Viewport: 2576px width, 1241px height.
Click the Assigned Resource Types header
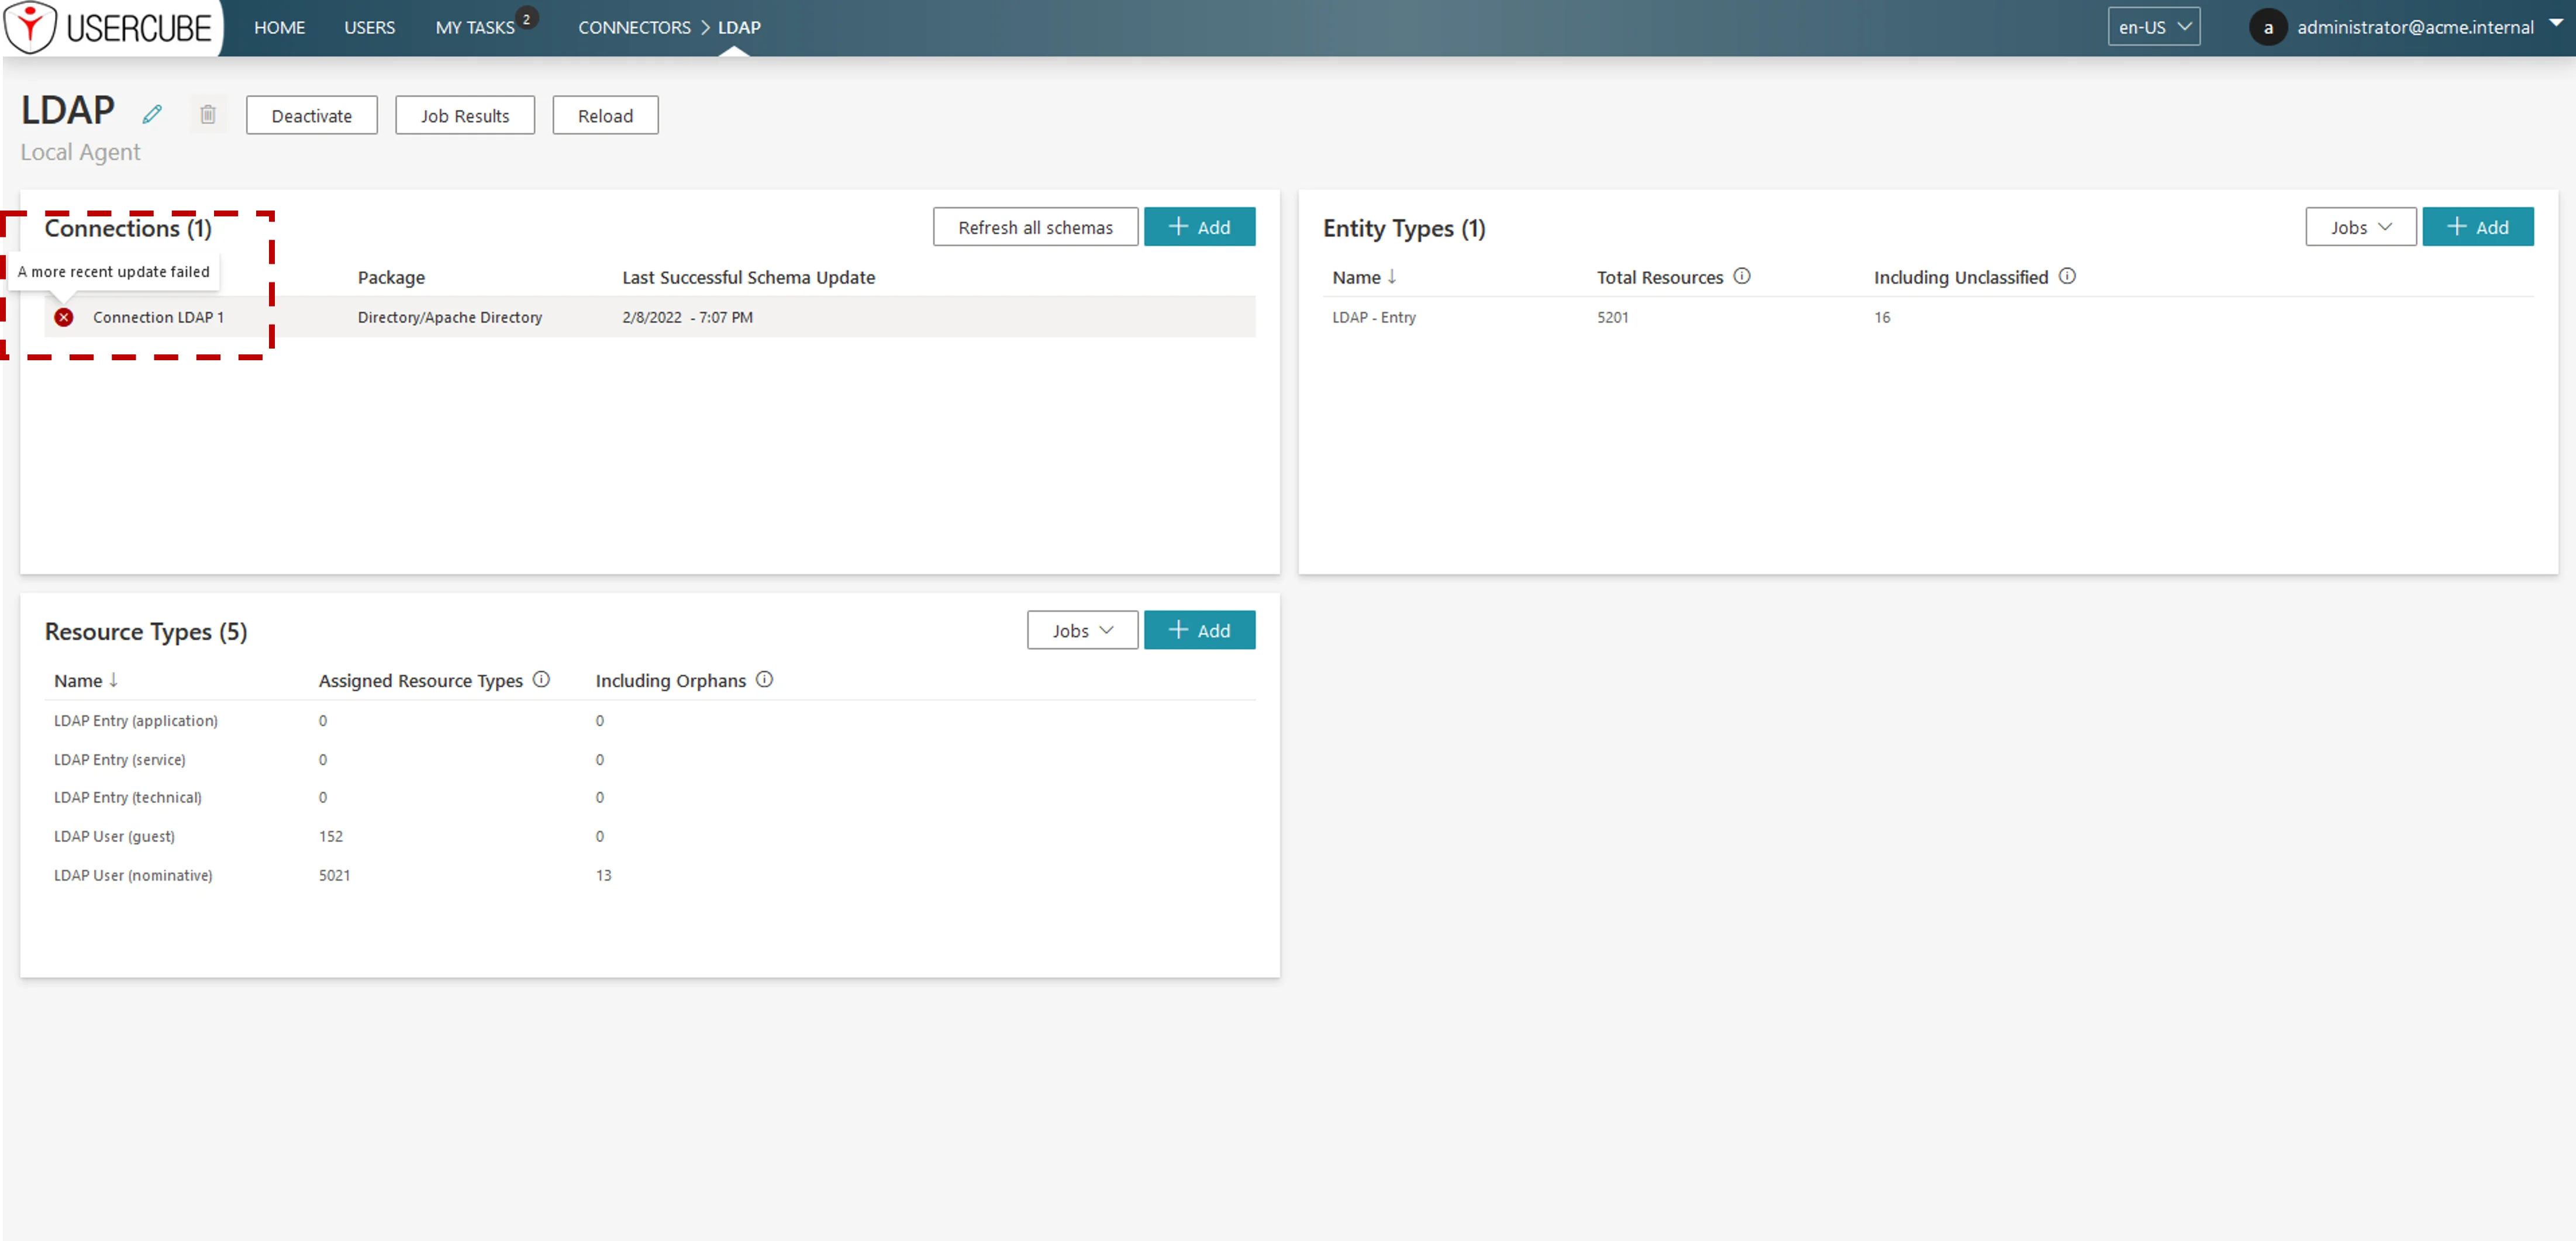coord(420,680)
